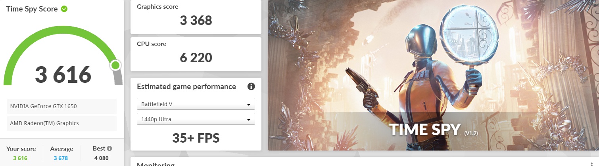Screen dimensions: 599x166
Task: Click the Graphics score 3 368 panel
Action: point(196,17)
